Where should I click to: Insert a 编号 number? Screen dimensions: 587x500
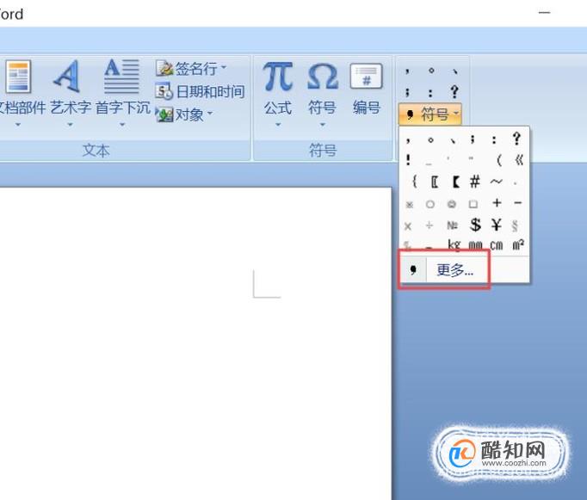(367, 90)
